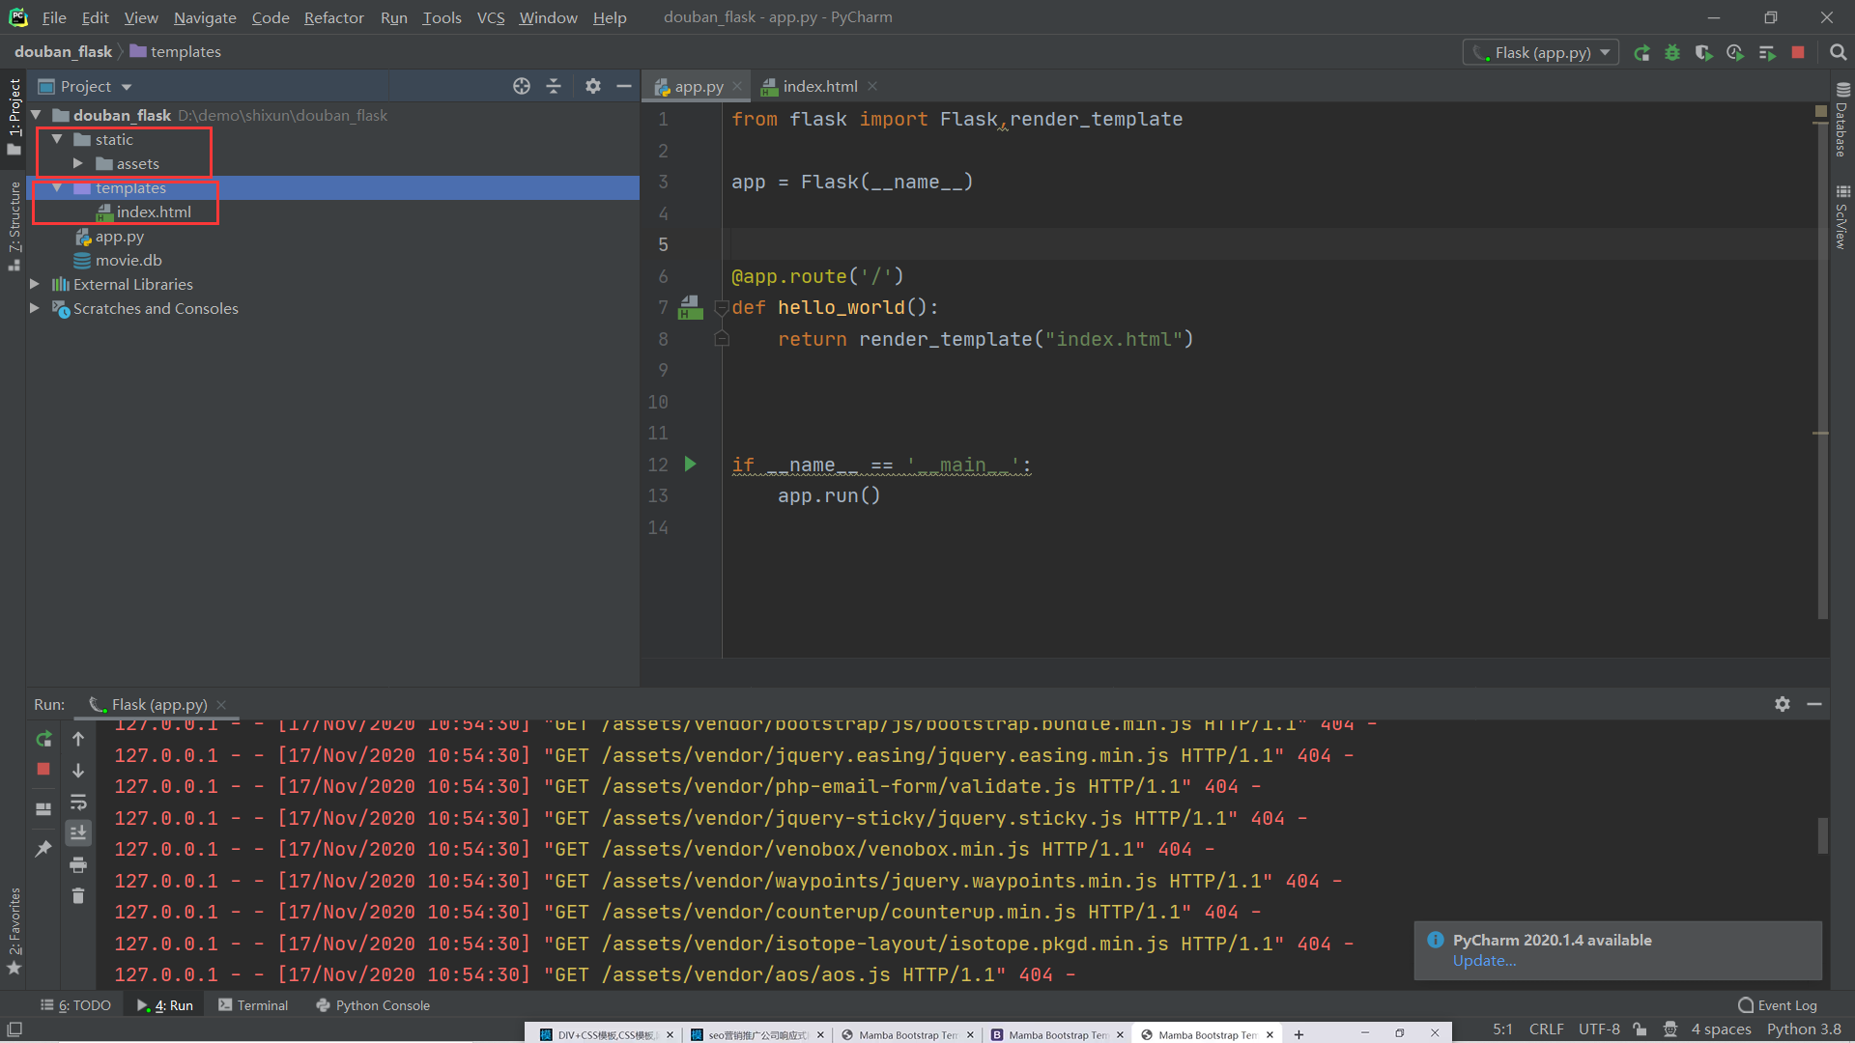The image size is (1855, 1043).
Task: Rerun Flask app in Run panel
Action: [x=43, y=739]
